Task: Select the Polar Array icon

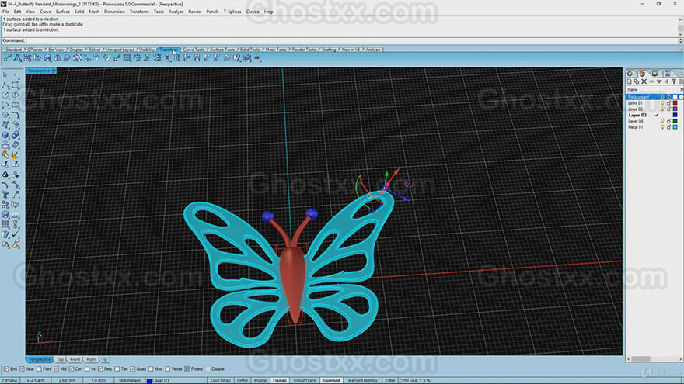Action: [137, 58]
